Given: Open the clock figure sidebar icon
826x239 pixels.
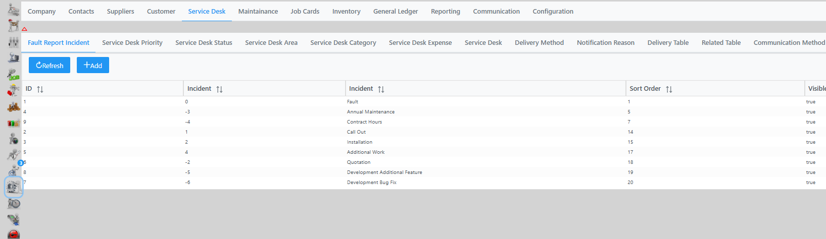Looking at the screenshot, I should (x=14, y=204).
